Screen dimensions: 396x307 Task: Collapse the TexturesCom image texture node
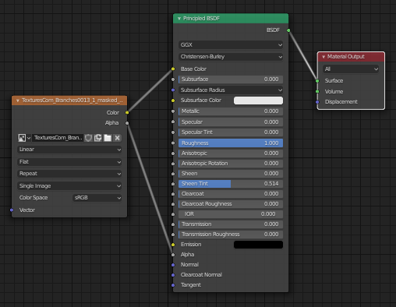tap(18, 101)
